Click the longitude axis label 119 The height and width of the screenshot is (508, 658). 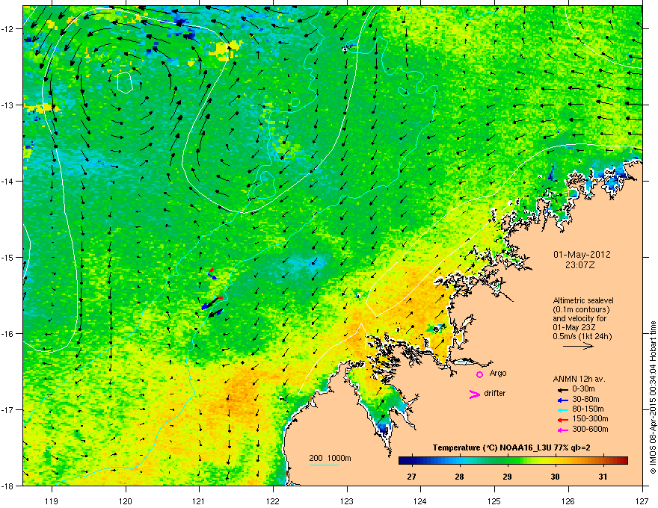pyautogui.click(x=52, y=501)
